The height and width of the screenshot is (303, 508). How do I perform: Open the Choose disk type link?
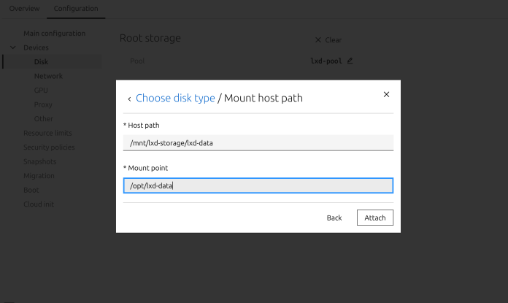point(175,98)
